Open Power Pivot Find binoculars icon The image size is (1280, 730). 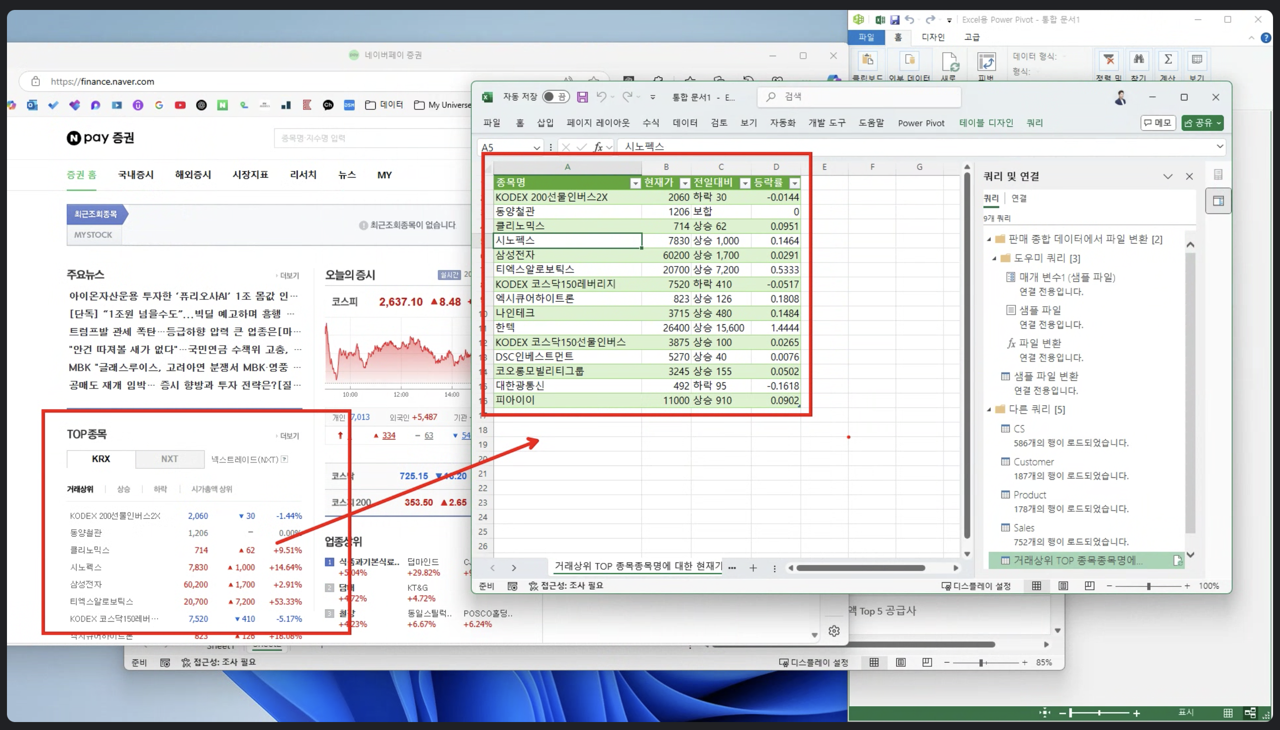(1139, 60)
